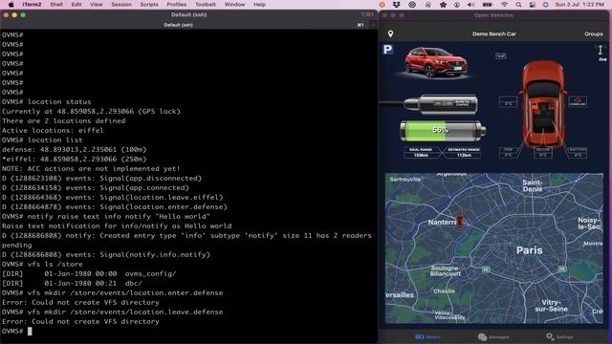Open Spotlight search in menu bar
This screenshot has height=344, width=612.
point(518,4)
